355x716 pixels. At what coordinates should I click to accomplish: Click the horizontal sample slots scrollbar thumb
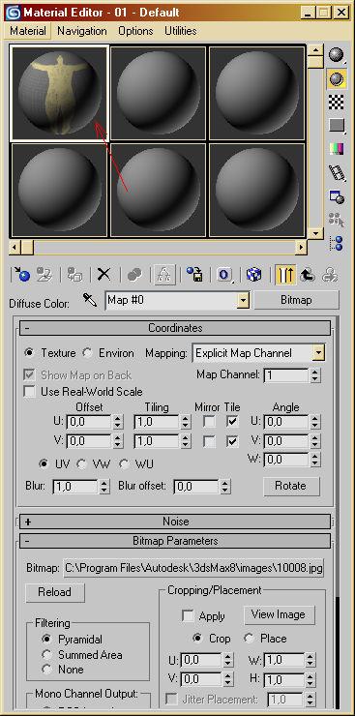pyautogui.click(x=27, y=248)
